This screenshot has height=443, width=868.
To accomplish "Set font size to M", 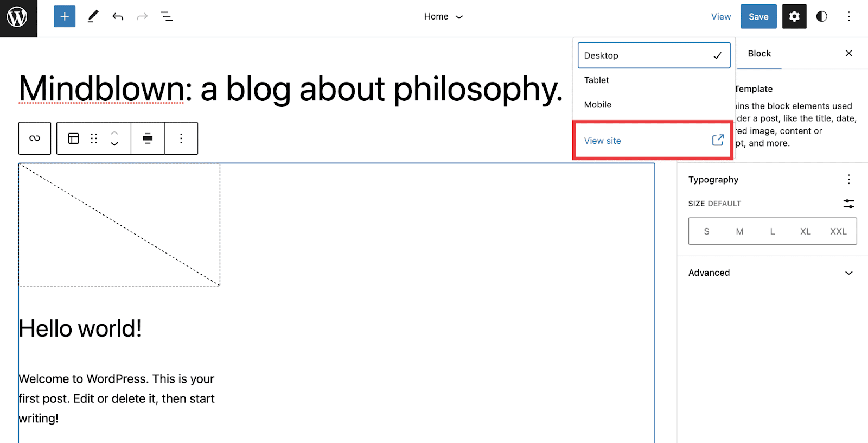I will point(739,231).
